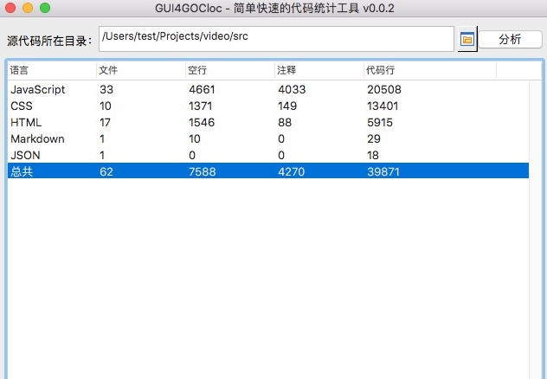Click CSS comments value 149
547x379 pixels.
(287, 106)
